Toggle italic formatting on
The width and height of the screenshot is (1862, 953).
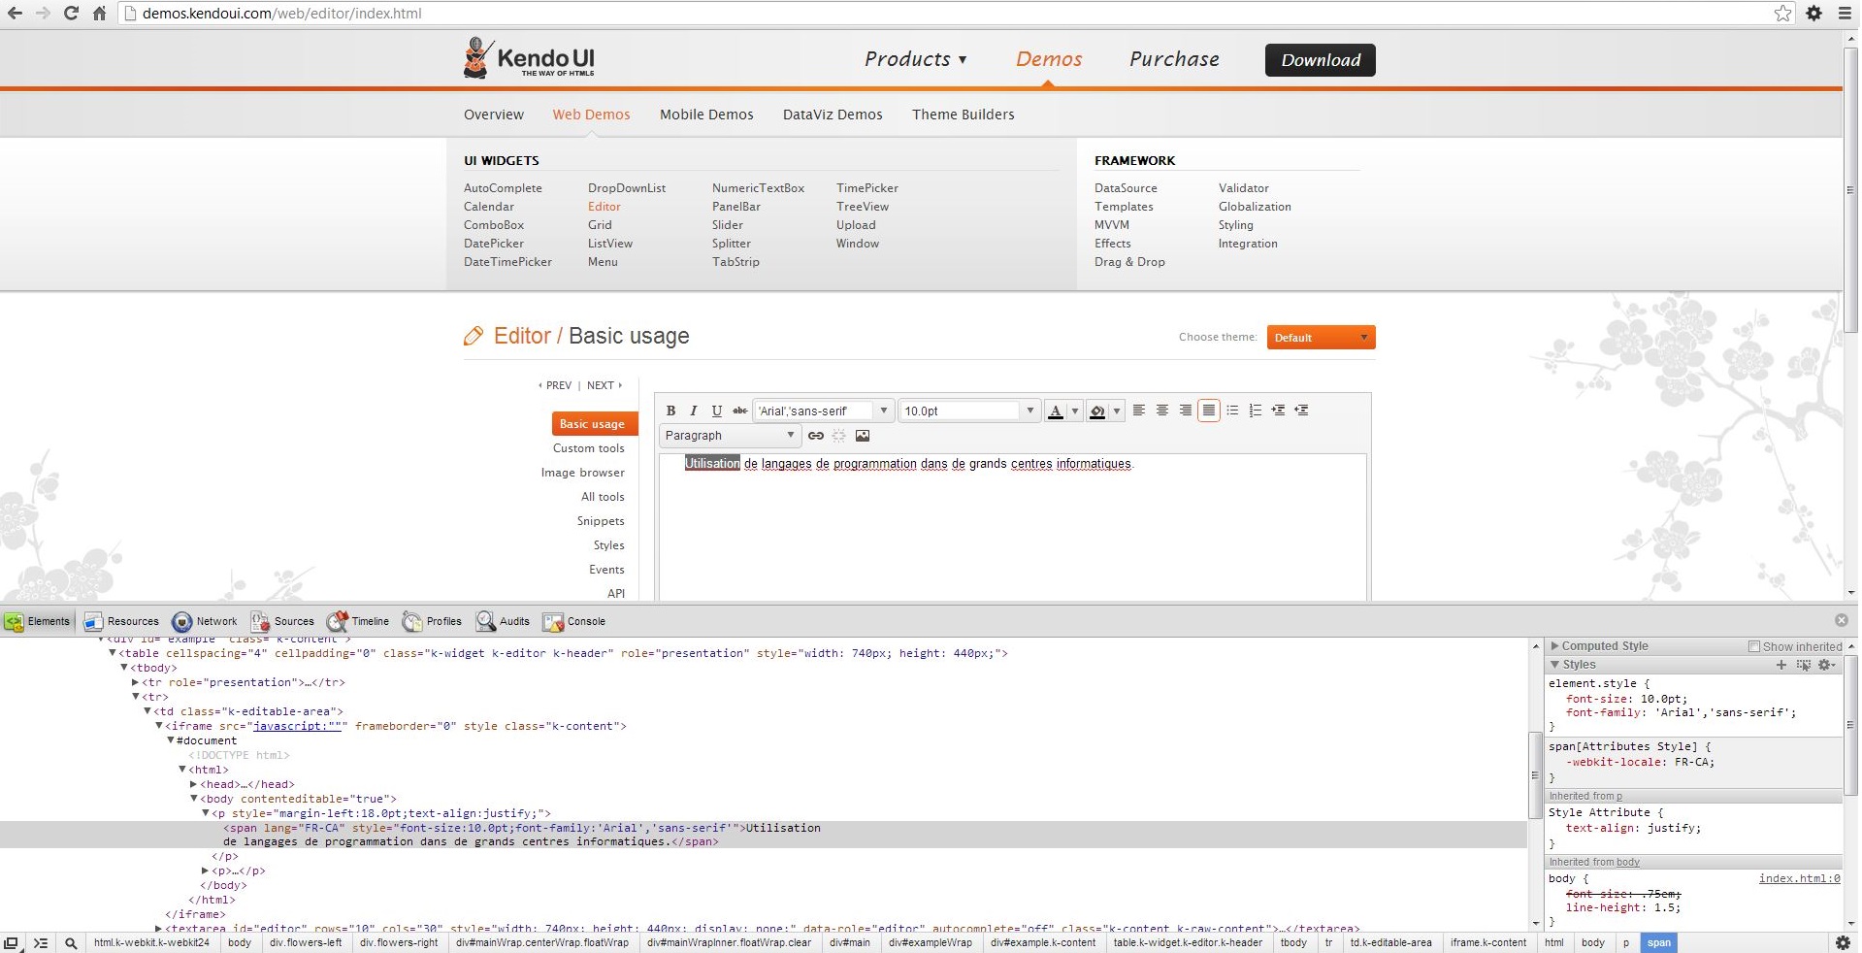point(694,411)
